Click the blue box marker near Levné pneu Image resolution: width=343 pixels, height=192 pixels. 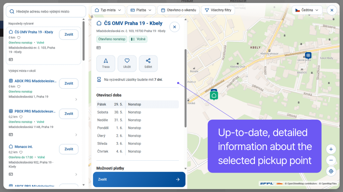[308, 55]
